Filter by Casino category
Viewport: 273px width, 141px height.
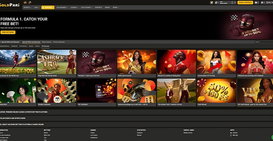37,46
